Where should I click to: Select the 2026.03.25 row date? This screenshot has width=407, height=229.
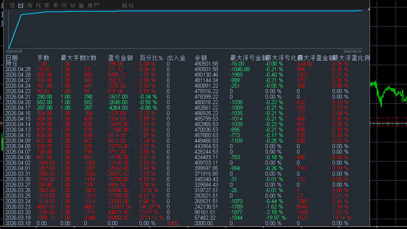18,196
